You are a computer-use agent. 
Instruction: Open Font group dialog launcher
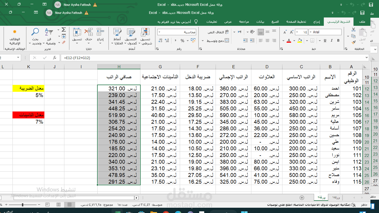point(281,49)
